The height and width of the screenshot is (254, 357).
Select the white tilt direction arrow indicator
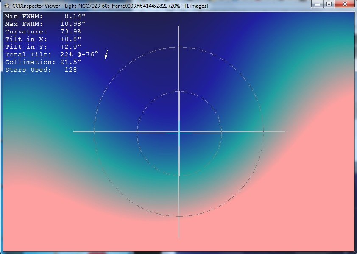pos(106,55)
